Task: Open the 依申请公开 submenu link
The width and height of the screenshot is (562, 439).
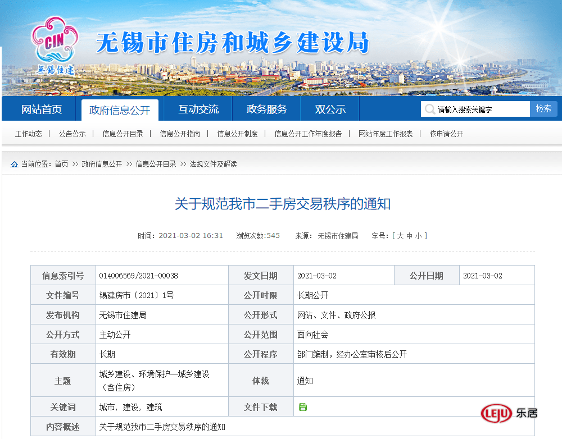Action: pos(446,134)
